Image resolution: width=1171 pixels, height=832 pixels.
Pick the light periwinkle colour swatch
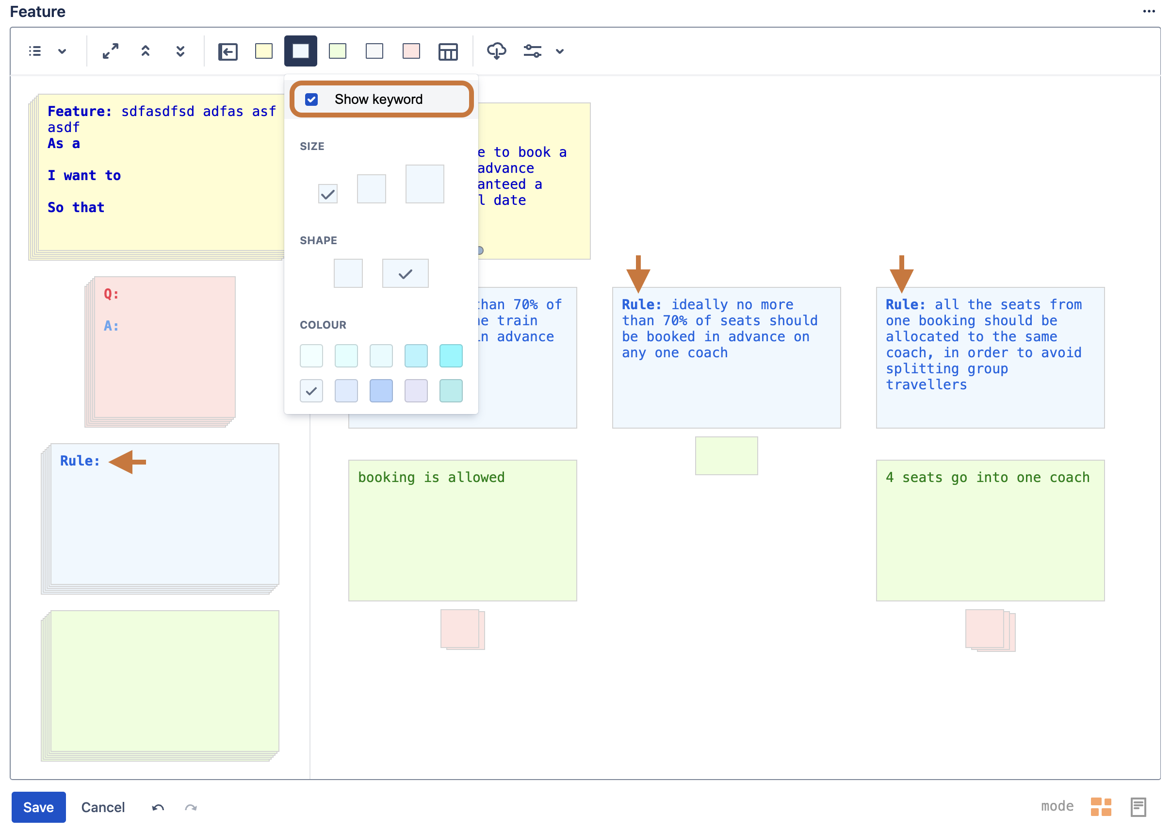click(x=346, y=391)
